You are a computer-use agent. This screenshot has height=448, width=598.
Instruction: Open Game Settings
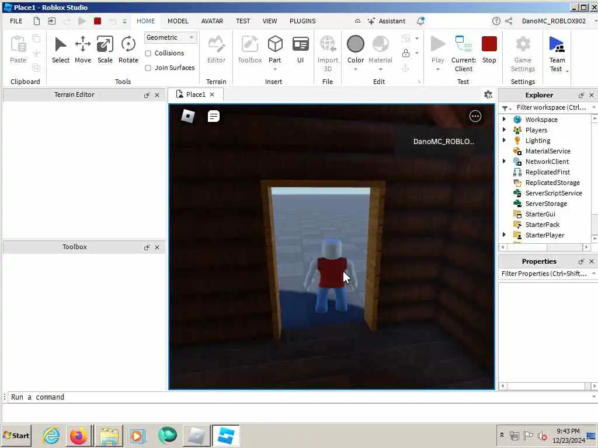click(x=523, y=54)
